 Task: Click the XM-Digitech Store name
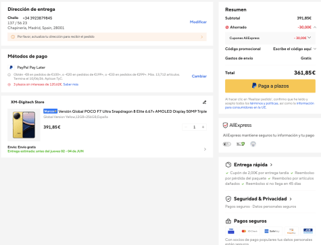pyautogui.click(x=28, y=102)
